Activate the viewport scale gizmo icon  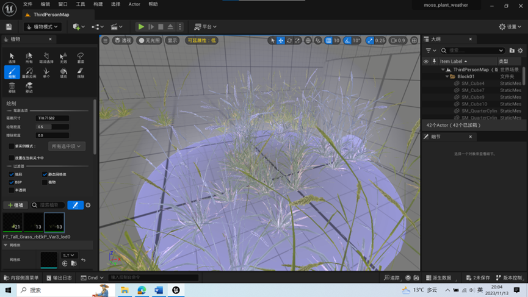click(x=297, y=40)
